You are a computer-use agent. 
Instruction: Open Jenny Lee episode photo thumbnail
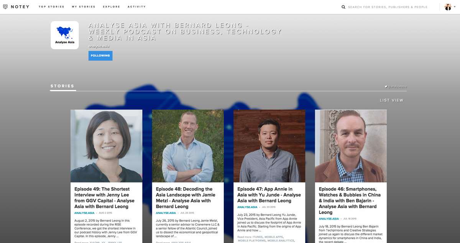106,146
